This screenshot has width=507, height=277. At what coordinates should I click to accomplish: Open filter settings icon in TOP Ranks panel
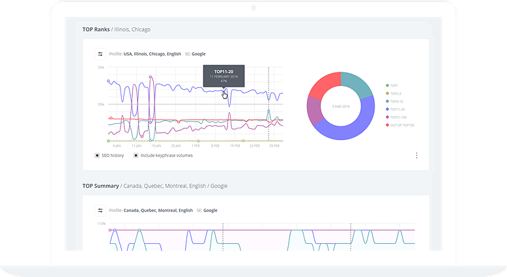(x=100, y=54)
